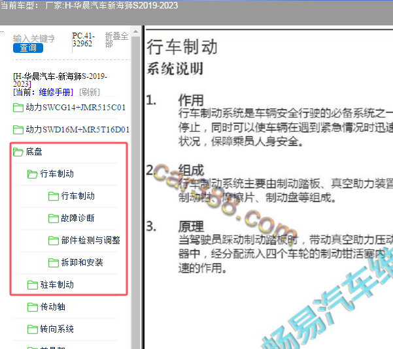Expand the 驻车制动 folder icon
This screenshot has height=349, width=393.
click(x=32, y=285)
